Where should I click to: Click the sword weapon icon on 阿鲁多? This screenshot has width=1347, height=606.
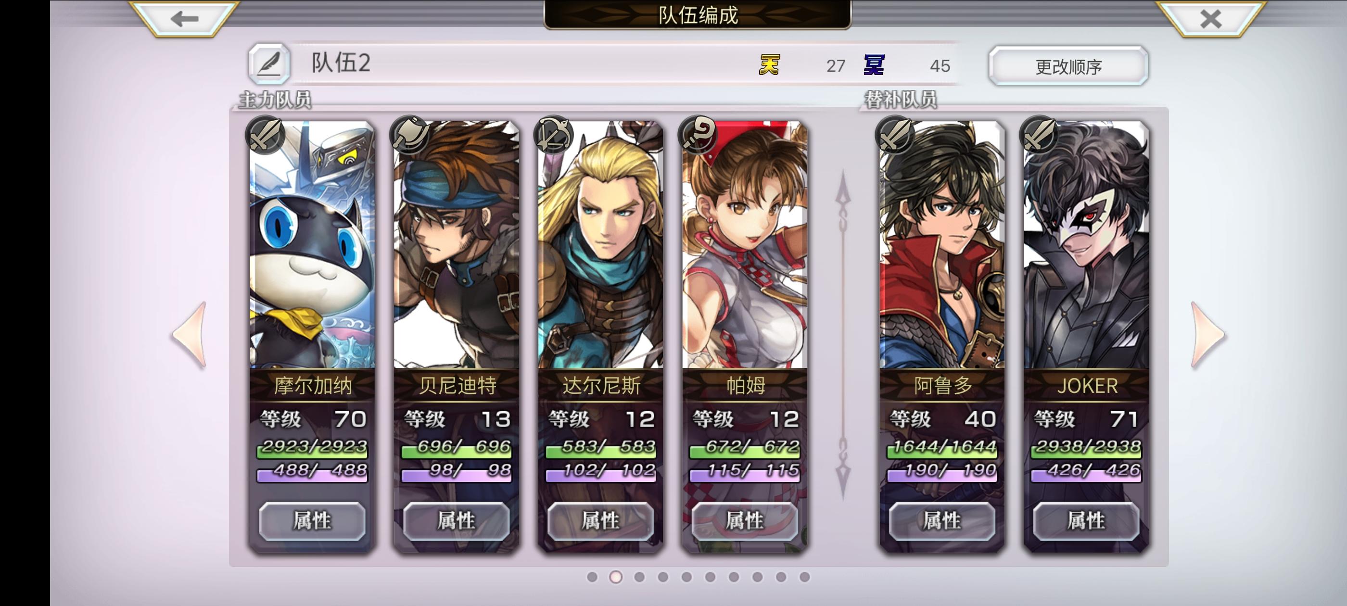(x=895, y=135)
